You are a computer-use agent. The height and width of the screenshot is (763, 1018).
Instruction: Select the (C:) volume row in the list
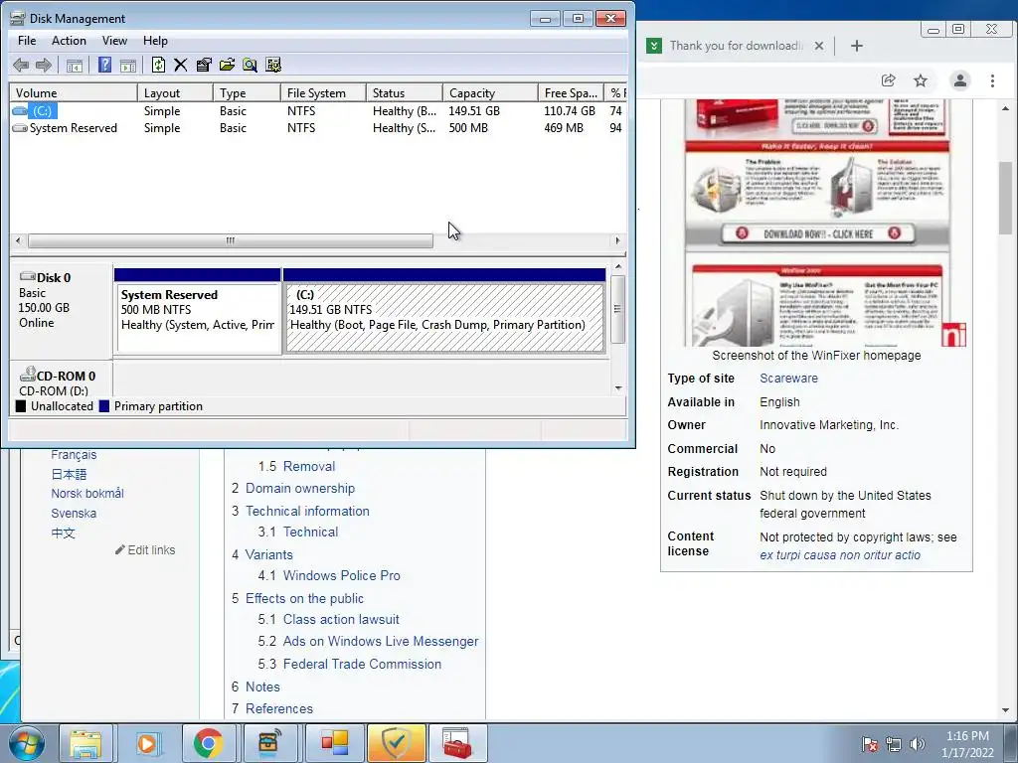[317, 111]
